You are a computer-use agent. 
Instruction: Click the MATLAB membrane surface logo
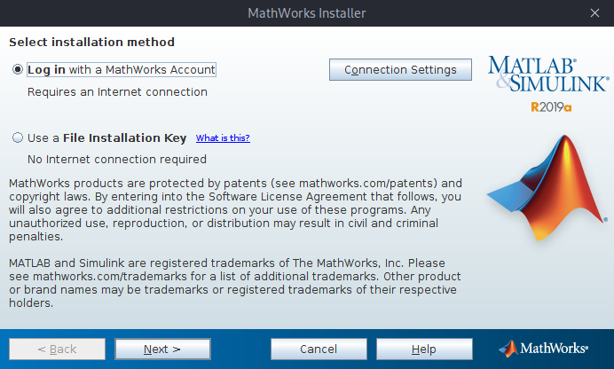pos(547,188)
